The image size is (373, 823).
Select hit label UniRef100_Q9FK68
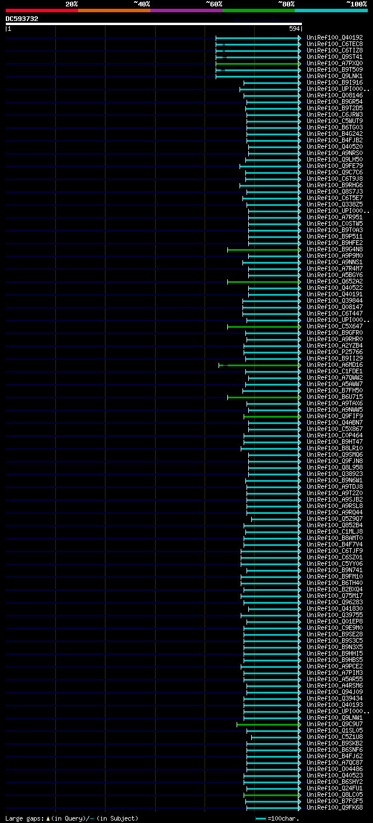tap(335, 807)
